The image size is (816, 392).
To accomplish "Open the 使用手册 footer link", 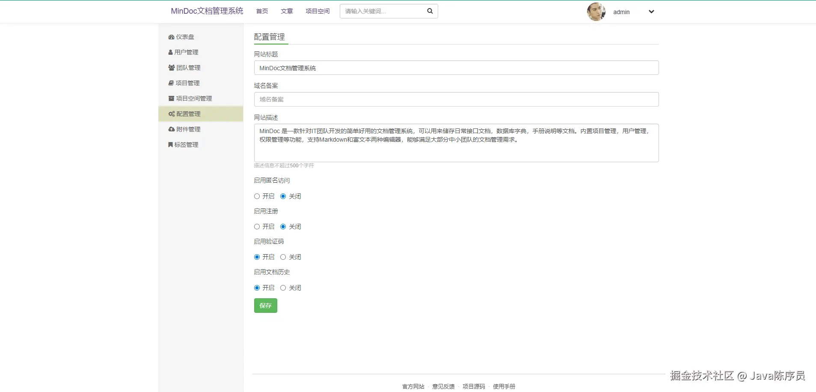I will [x=504, y=386].
